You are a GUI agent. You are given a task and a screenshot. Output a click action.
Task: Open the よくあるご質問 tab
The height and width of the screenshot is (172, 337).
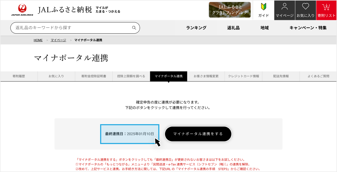click(318, 76)
